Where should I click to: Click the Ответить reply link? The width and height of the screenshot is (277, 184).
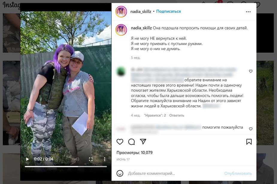point(177,115)
